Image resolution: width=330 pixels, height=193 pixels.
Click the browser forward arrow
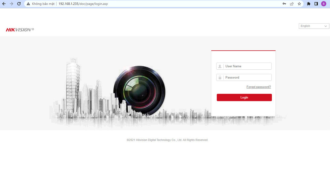tap(12, 4)
